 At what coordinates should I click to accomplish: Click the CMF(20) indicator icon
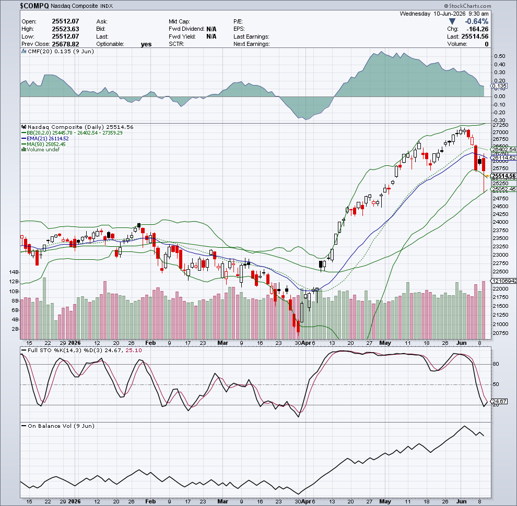click(x=23, y=52)
